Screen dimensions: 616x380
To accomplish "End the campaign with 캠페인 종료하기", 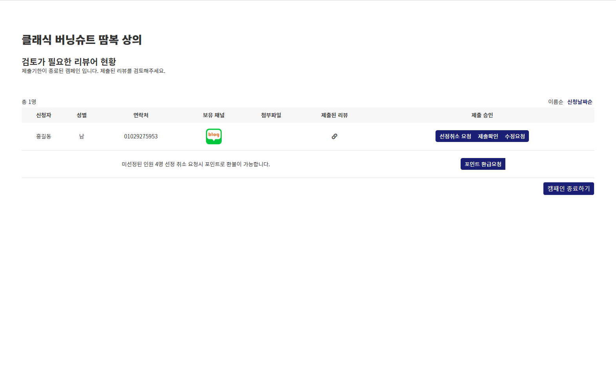I will [x=568, y=189].
